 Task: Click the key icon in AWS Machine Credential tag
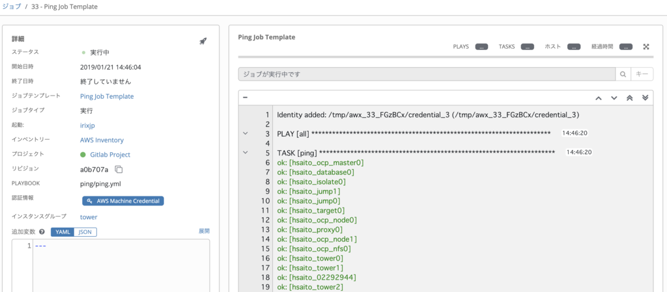tap(89, 201)
